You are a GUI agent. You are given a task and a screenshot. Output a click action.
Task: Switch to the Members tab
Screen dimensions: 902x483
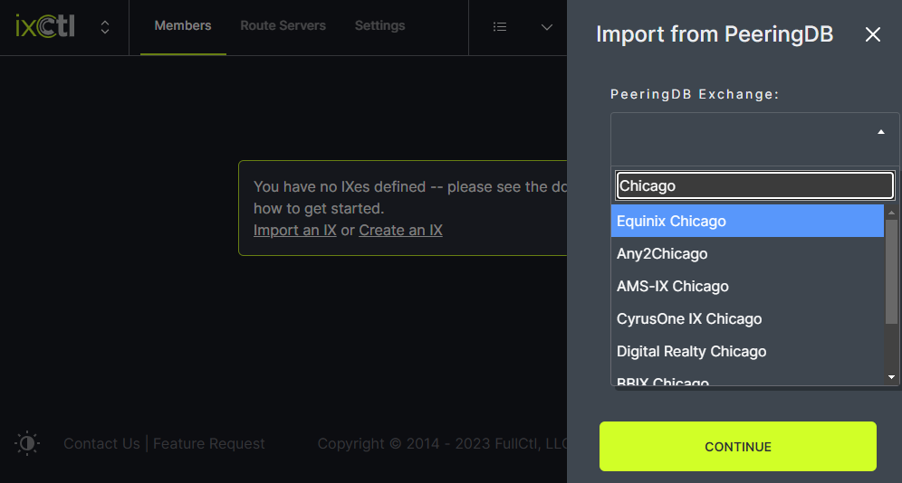point(183,26)
